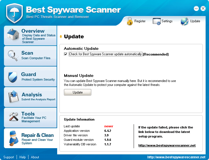Viewport: 209px width, 160px height.
Task: Click the globe Update icon
Action: pos(184,21)
